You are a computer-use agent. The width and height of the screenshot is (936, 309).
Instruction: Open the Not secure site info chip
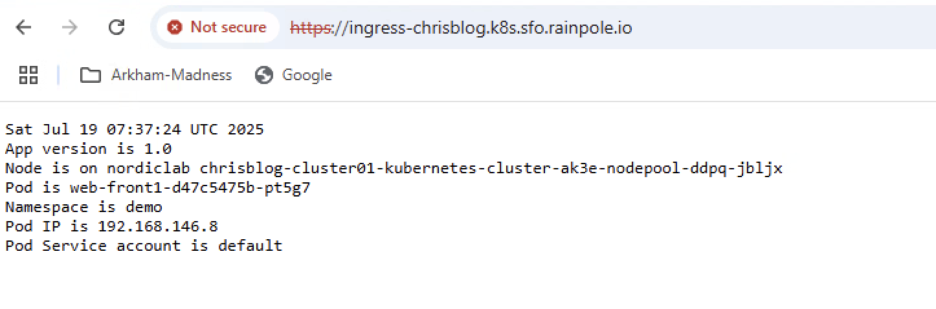click(x=217, y=27)
